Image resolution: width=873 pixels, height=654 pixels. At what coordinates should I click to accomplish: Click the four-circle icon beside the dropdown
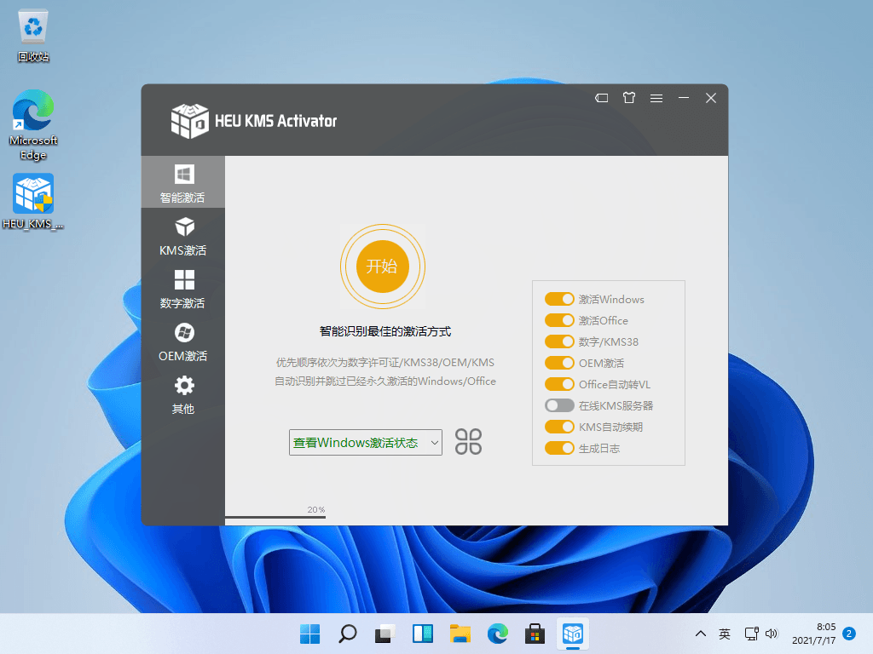(468, 442)
